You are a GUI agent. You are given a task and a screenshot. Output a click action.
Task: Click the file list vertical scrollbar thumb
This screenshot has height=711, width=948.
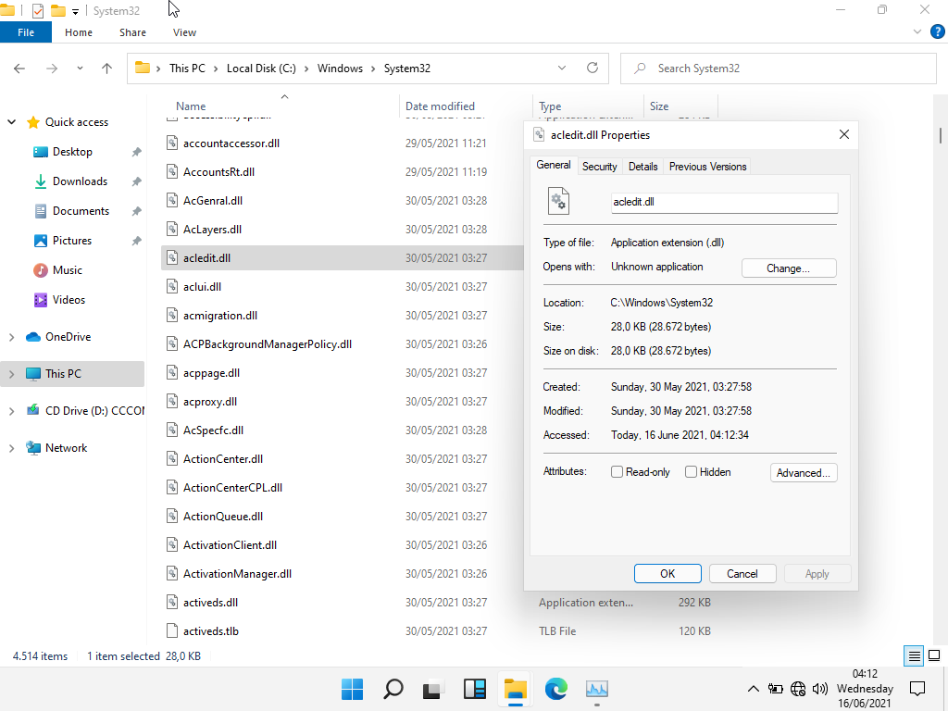click(941, 135)
